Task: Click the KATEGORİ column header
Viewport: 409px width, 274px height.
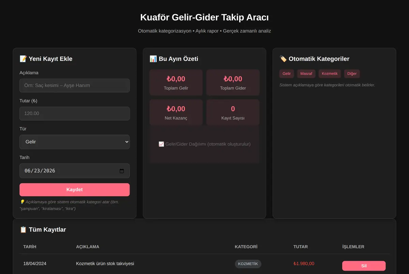Action: pos(246,247)
